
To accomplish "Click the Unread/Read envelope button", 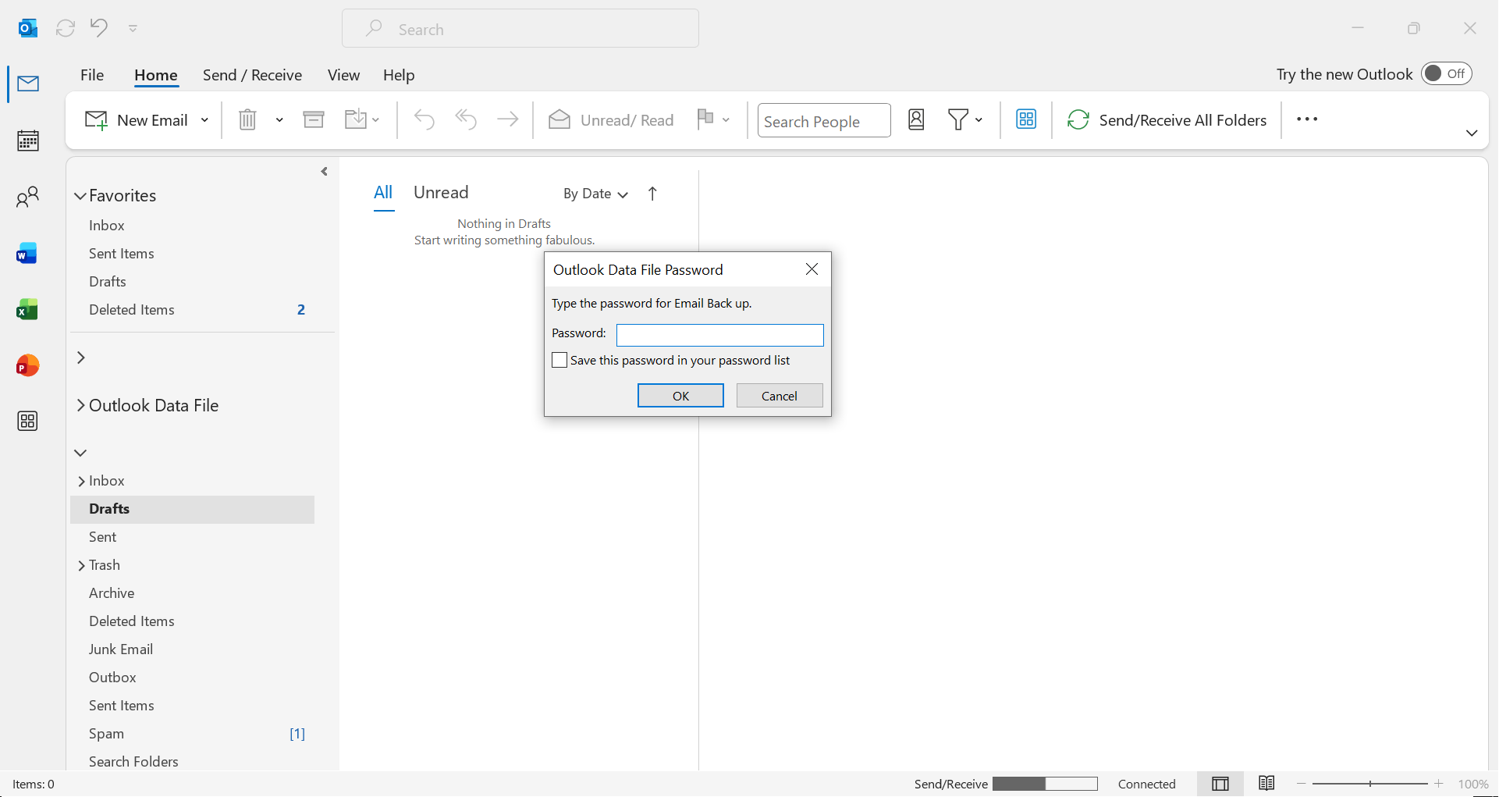I will point(611,120).
